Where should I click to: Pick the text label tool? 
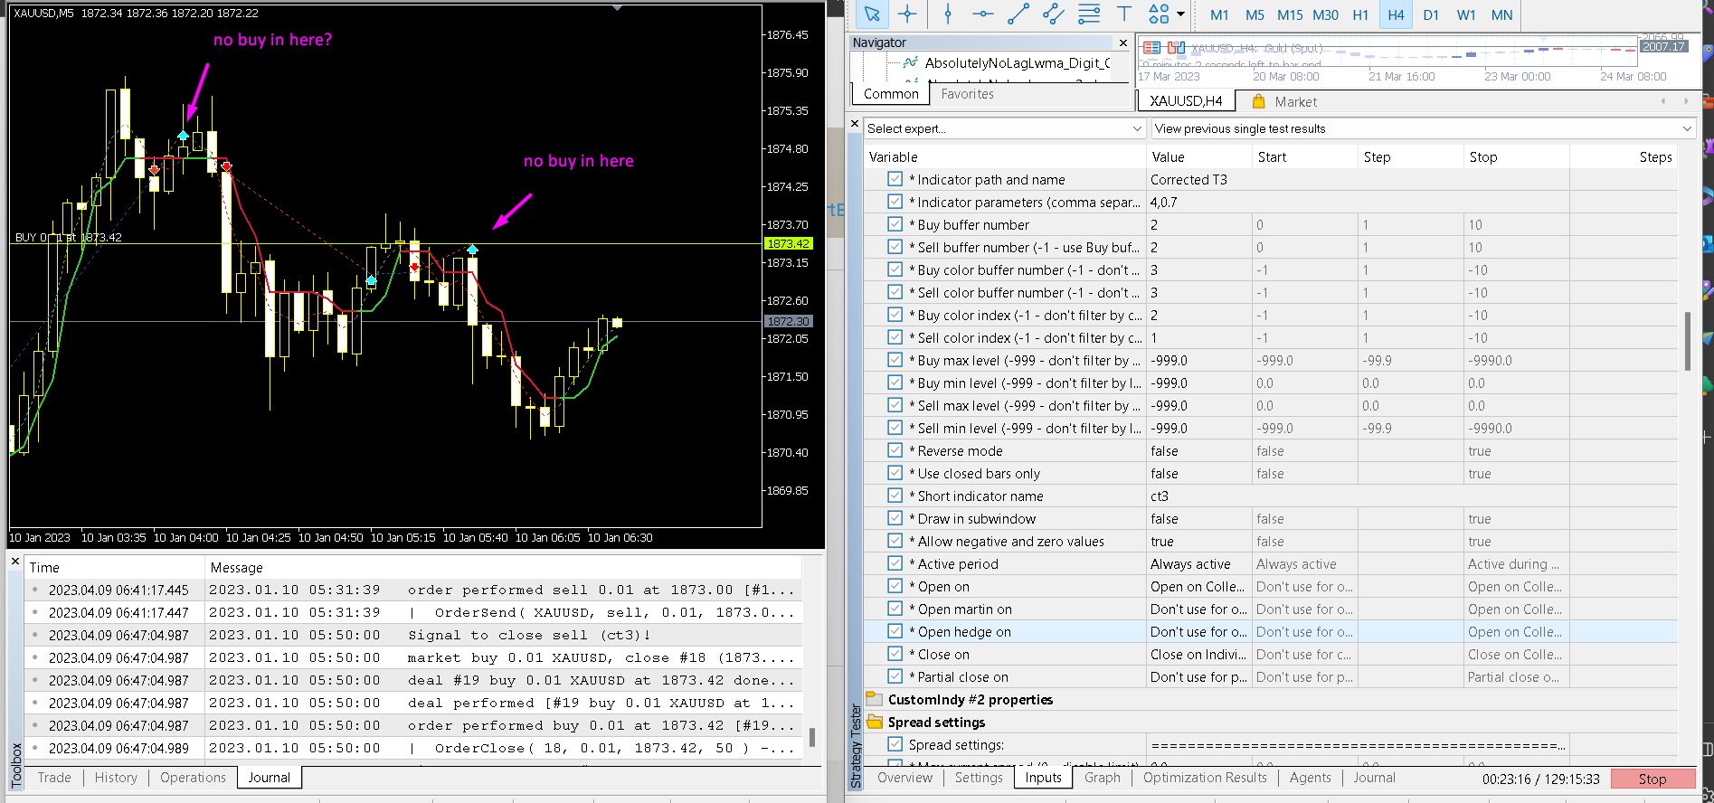click(x=1124, y=14)
